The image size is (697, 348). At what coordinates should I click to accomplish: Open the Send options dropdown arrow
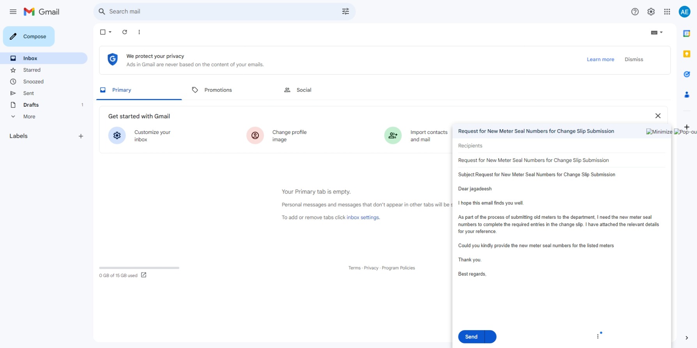490,337
